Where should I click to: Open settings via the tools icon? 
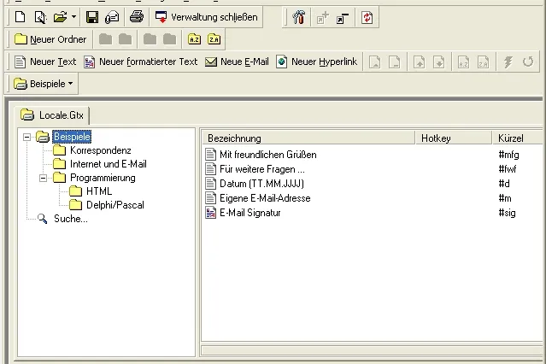(299, 17)
